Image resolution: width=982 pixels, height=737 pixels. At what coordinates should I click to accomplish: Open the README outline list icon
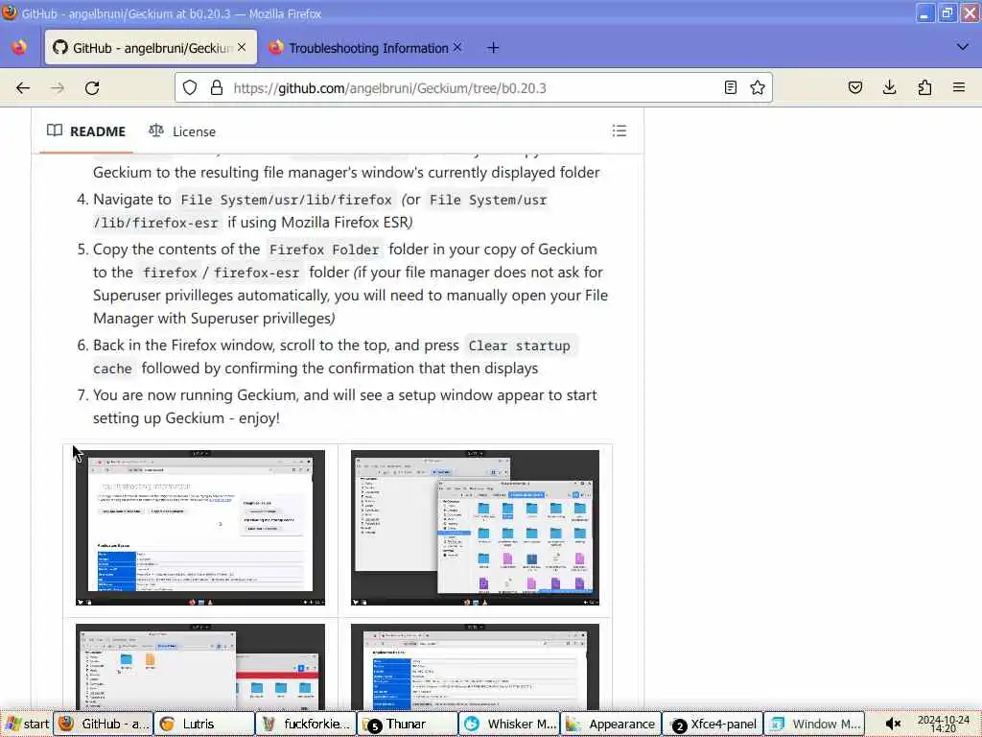click(620, 131)
